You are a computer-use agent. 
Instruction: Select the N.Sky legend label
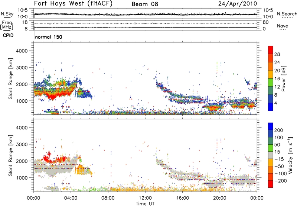pos(7,14)
